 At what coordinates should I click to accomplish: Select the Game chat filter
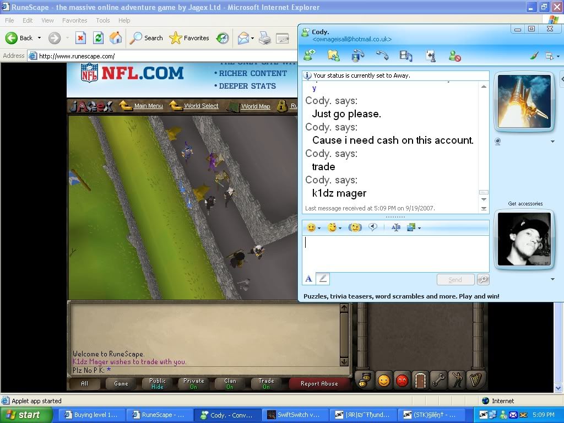tap(121, 383)
